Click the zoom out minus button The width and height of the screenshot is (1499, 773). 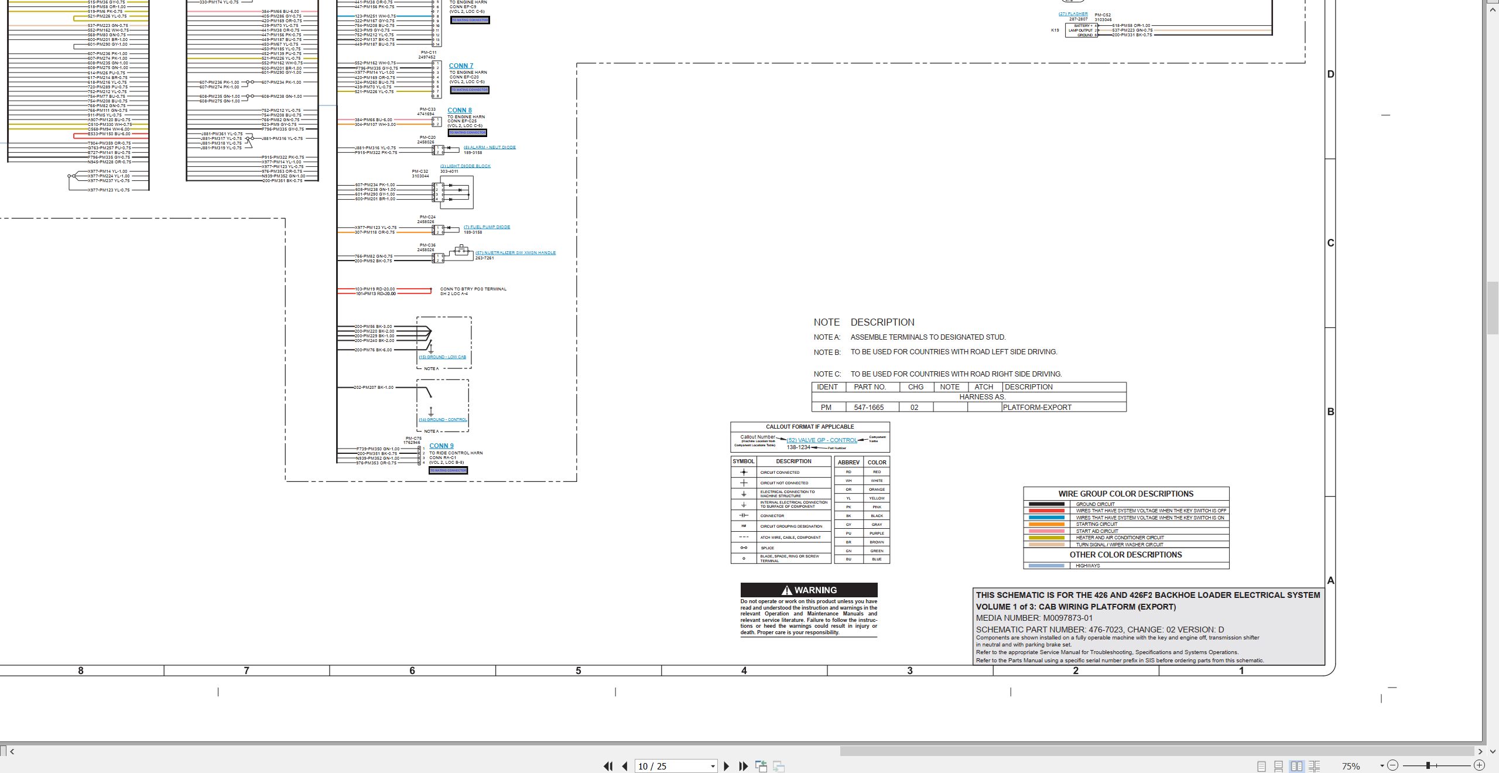pyautogui.click(x=1392, y=765)
